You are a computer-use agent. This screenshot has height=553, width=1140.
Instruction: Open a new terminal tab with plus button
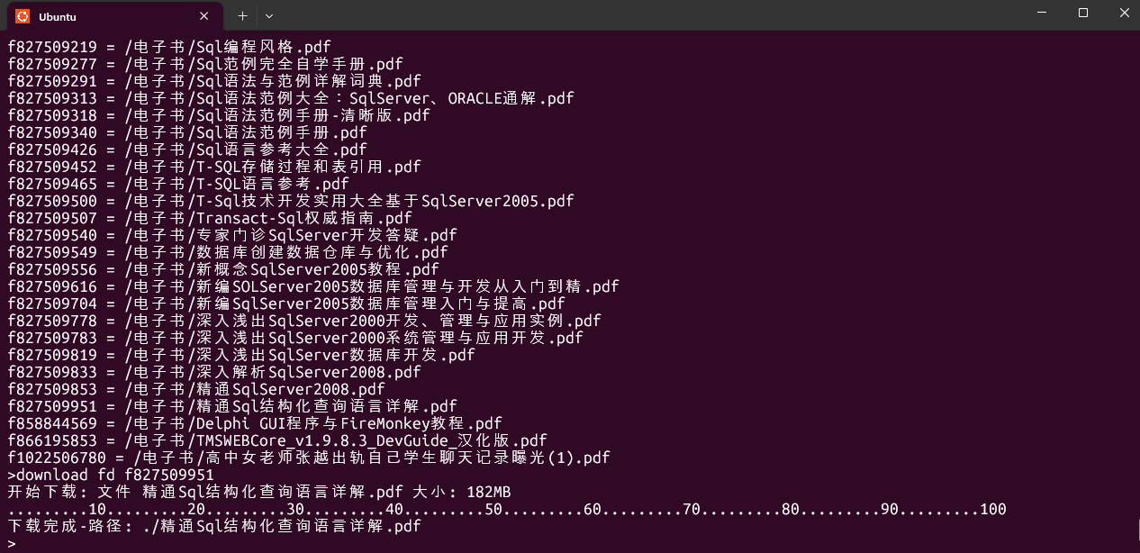click(242, 15)
